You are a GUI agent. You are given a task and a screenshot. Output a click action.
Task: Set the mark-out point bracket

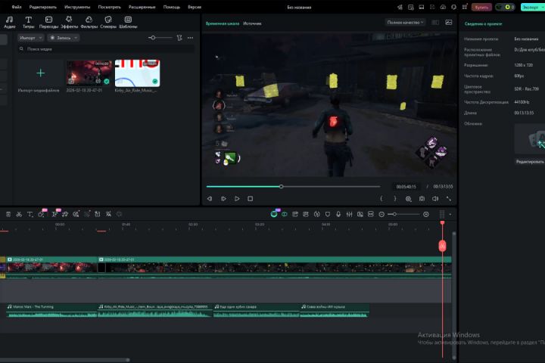395,199
